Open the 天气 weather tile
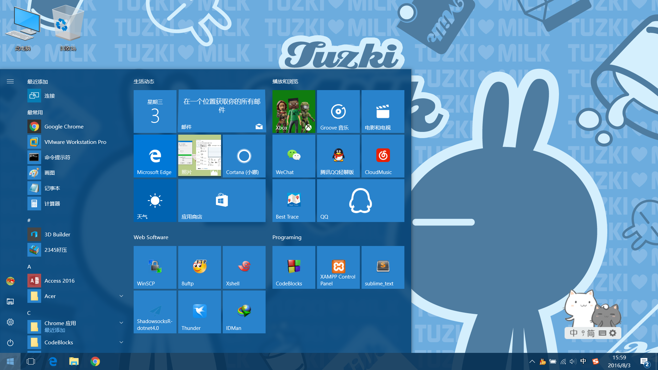Screen dimensions: 658x370 pos(155,200)
